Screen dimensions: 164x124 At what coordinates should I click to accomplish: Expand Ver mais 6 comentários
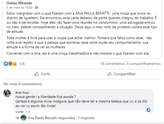click(22, 84)
